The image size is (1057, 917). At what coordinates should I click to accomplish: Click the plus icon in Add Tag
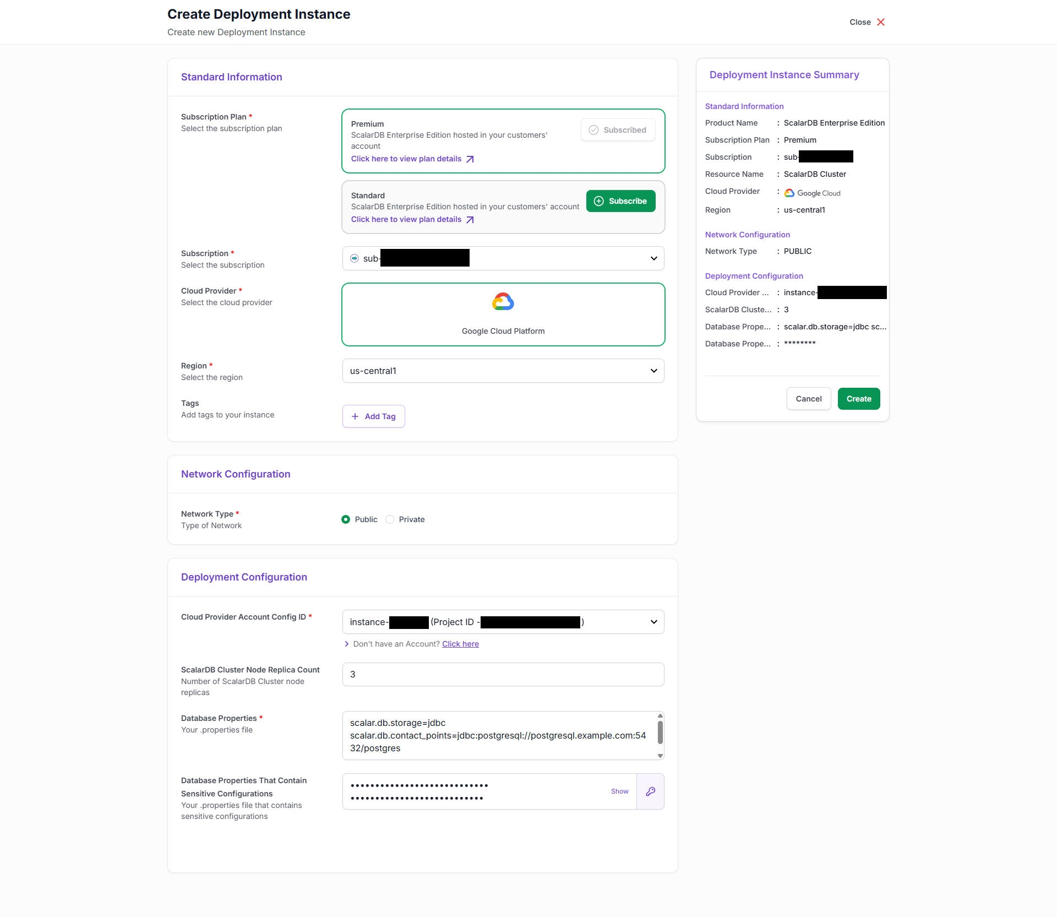(x=355, y=416)
